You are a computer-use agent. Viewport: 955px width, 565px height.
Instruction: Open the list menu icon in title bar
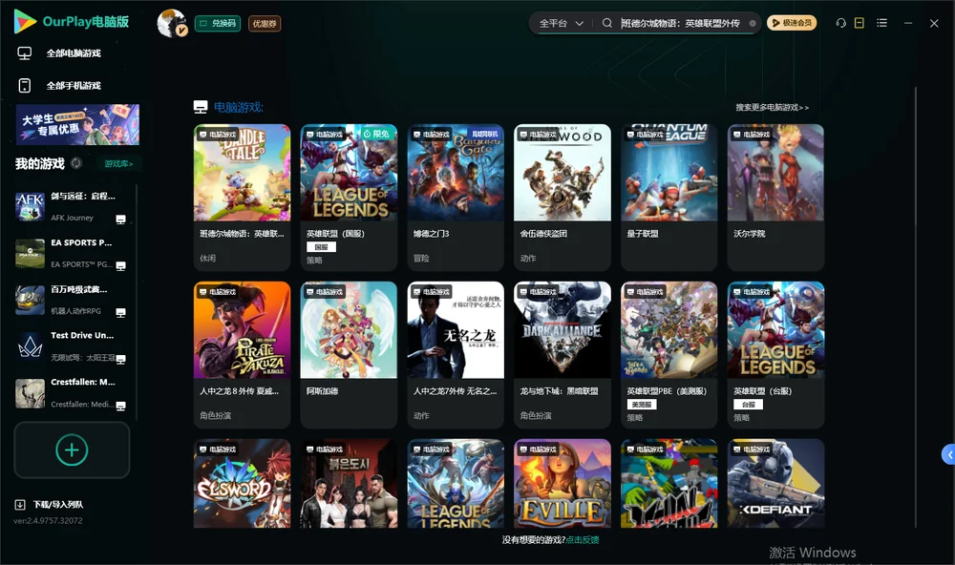coord(881,23)
